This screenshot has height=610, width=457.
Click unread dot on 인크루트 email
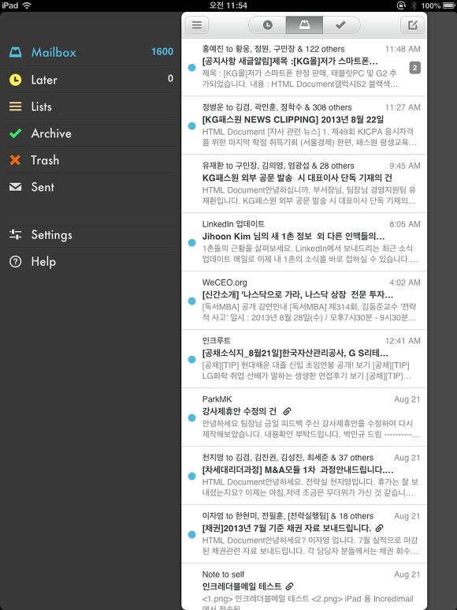(191, 360)
